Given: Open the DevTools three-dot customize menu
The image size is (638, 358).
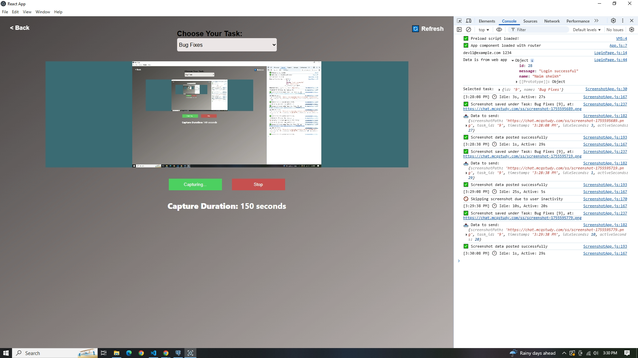Looking at the screenshot, I should click(x=623, y=21).
